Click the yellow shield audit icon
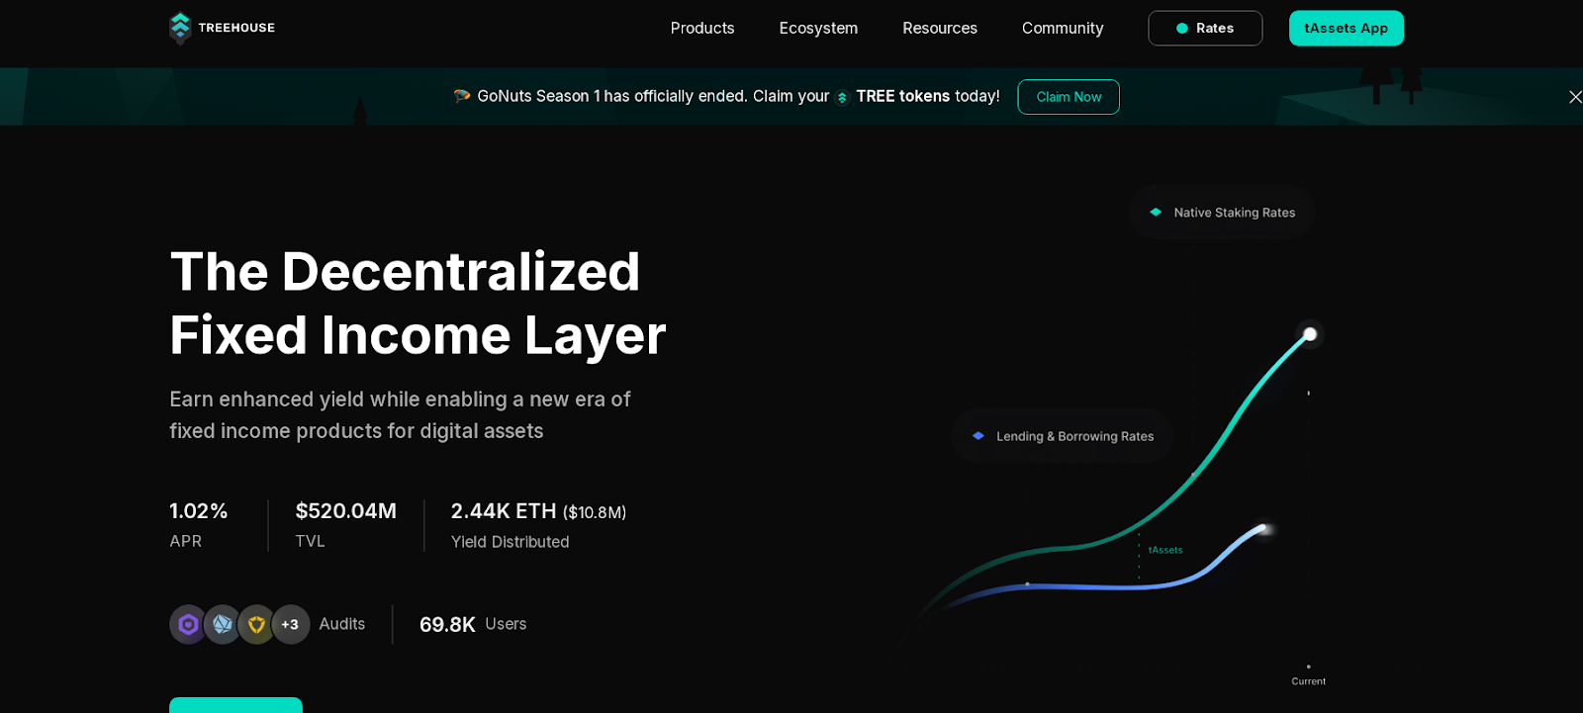The image size is (1583, 713). point(256,624)
